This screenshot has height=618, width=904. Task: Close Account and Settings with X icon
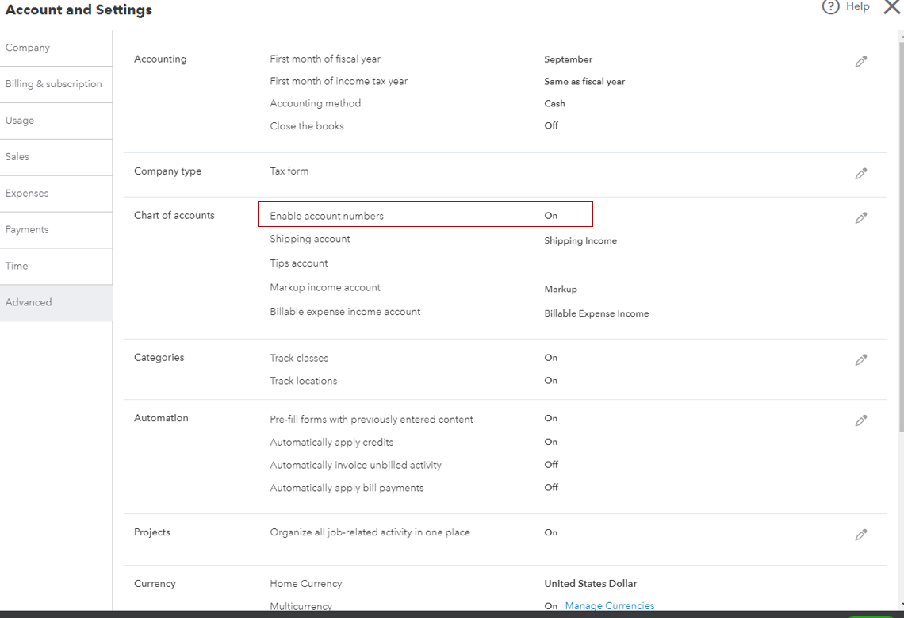point(891,7)
